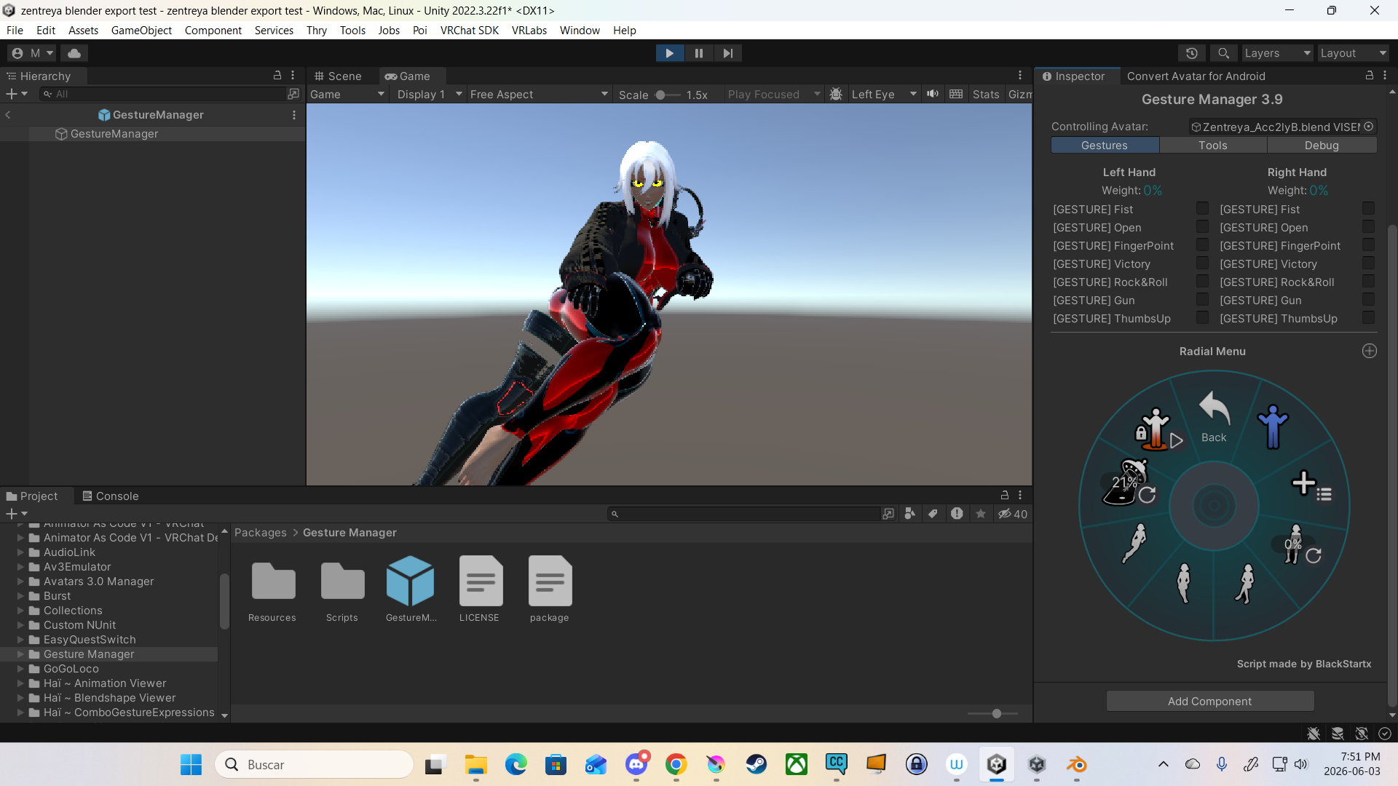Enable Right Hand Fist gesture checkbox

click(x=1368, y=209)
